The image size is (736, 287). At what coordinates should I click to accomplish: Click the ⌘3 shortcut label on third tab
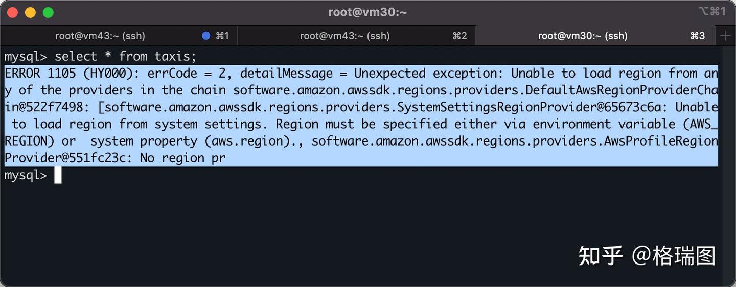tap(698, 36)
